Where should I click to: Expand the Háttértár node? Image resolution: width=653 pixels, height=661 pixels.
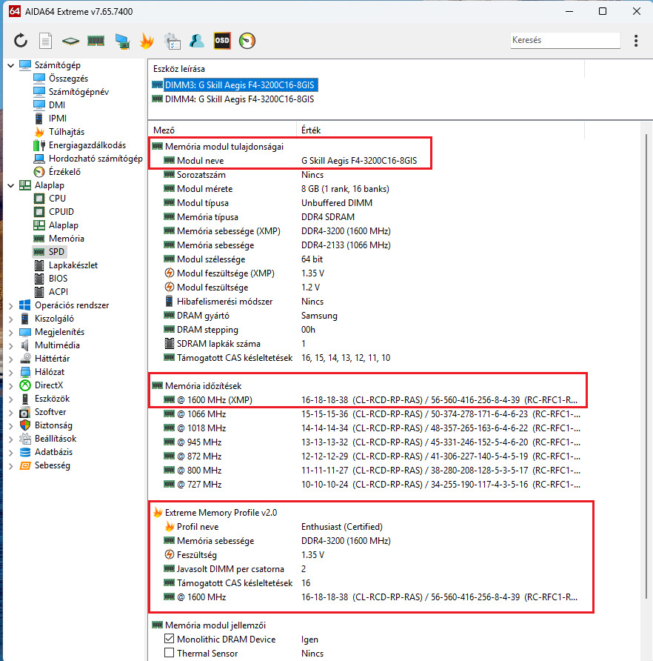click(x=11, y=359)
